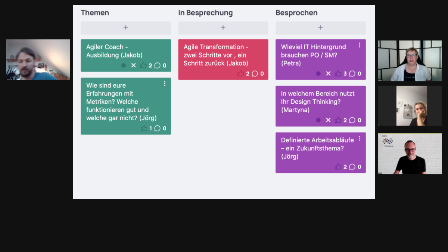Toggle your vote on the "Wieviel IT Hintergrund" card

click(338, 74)
